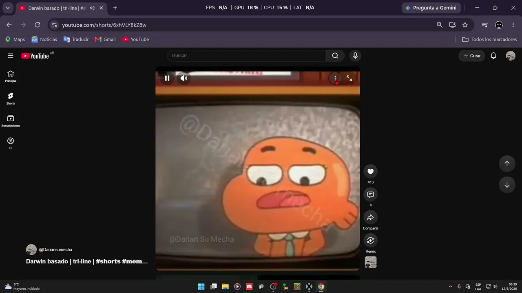Open the OBS Studio taskbar icon
This screenshot has width=522, height=293.
273,286
